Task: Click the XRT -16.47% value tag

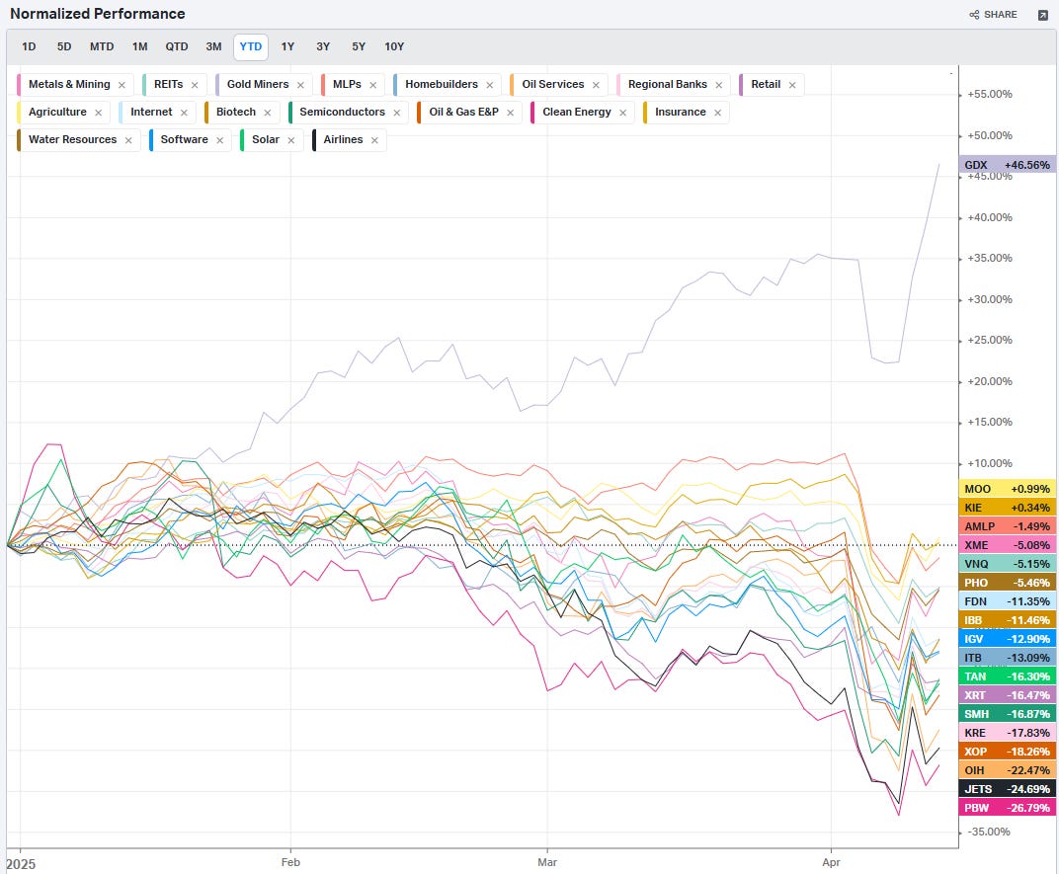Action: [x=1007, y=695]
